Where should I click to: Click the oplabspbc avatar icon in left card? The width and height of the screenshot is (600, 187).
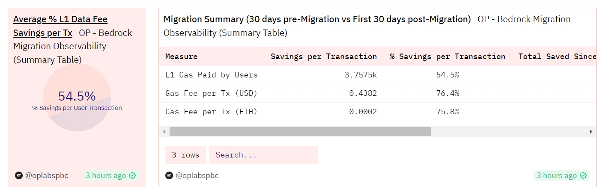pos(18,175)
